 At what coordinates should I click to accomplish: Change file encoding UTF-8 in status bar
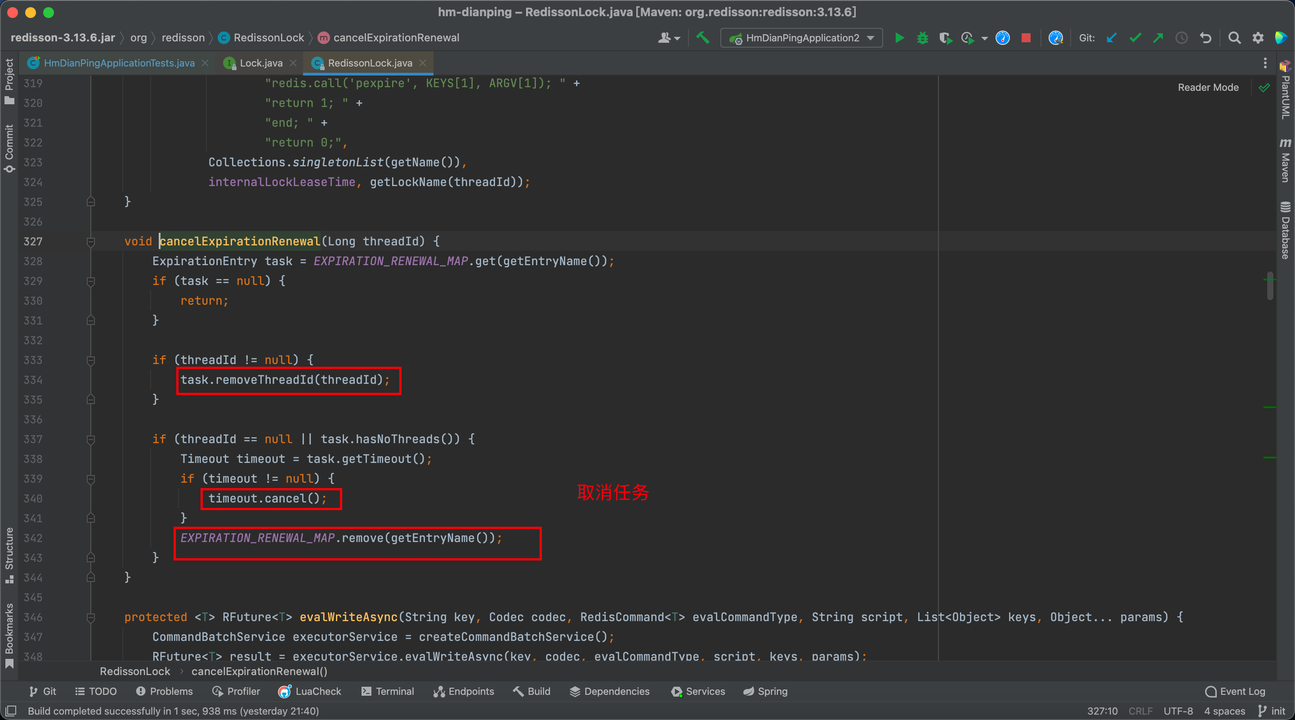(x=1178, y=711)
